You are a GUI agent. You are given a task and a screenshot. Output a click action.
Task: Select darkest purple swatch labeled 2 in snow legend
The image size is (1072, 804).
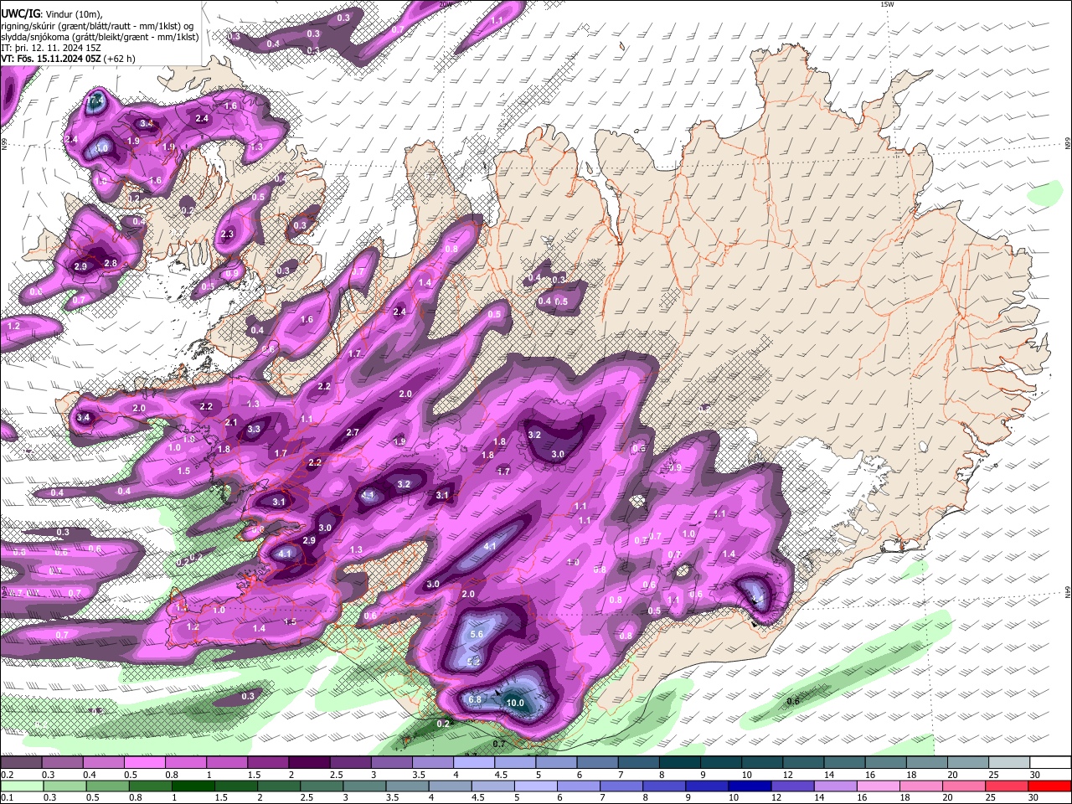(x=309, y=763)
